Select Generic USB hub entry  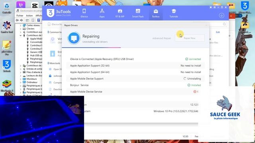point(36,52)
